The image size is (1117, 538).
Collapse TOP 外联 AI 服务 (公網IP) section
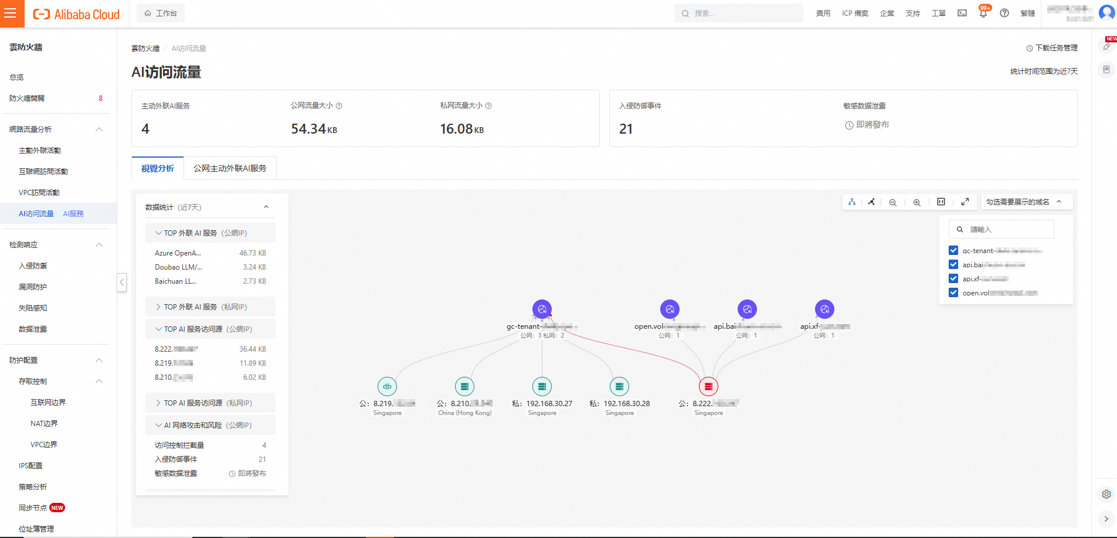point(211,233)
